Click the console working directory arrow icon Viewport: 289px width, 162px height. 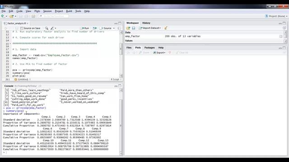[40, 86]
